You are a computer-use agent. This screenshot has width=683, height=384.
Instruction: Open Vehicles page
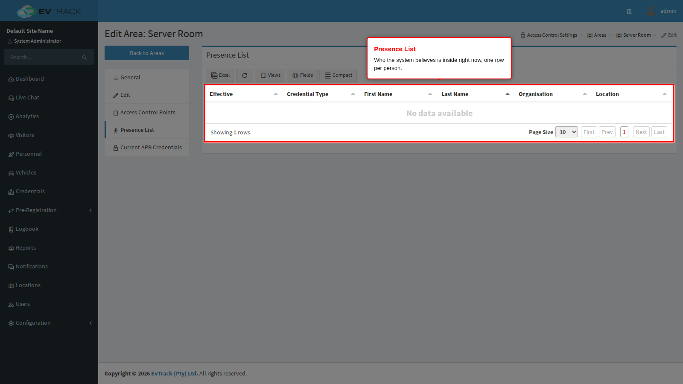coord(49,173)
